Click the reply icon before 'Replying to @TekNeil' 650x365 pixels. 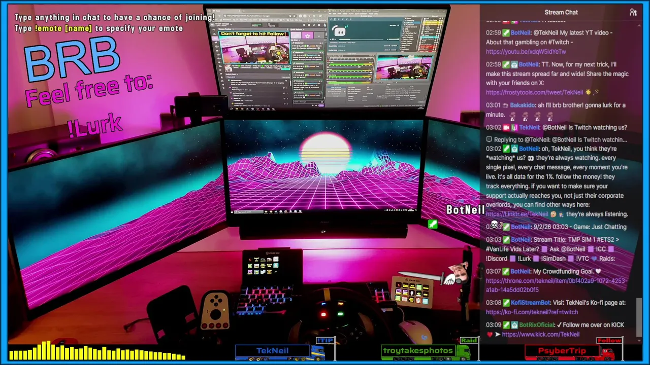[x=489, y=139]
